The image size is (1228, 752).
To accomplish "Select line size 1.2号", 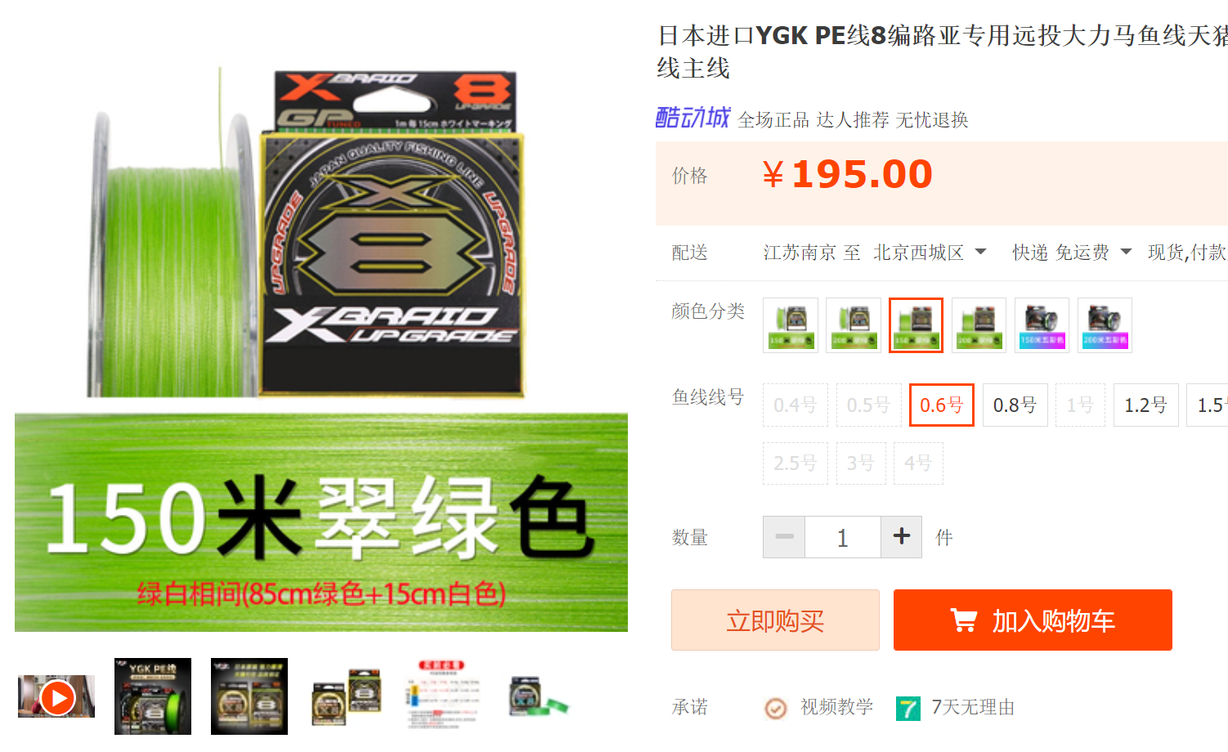I will coord(1145,405).
